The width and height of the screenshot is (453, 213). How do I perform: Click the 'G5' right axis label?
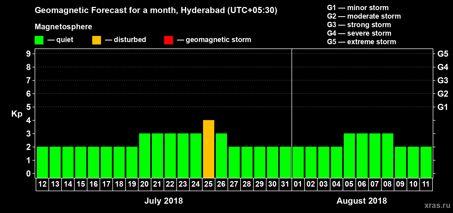click(x=443, y=54)
